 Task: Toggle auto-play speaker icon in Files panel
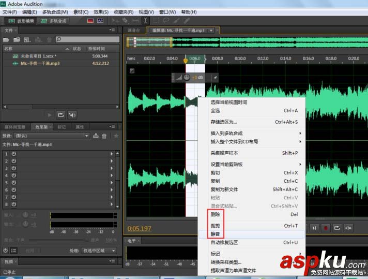coord(72,115)
